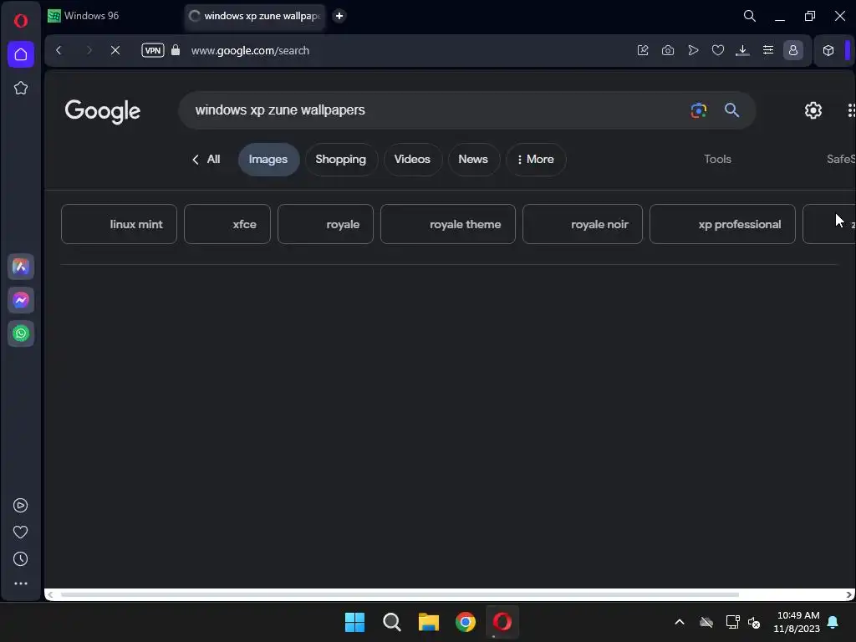This screenshot has height=642, width=856.
Task: Filter by the royale theme chip
Action: click(x=448, y=224)
